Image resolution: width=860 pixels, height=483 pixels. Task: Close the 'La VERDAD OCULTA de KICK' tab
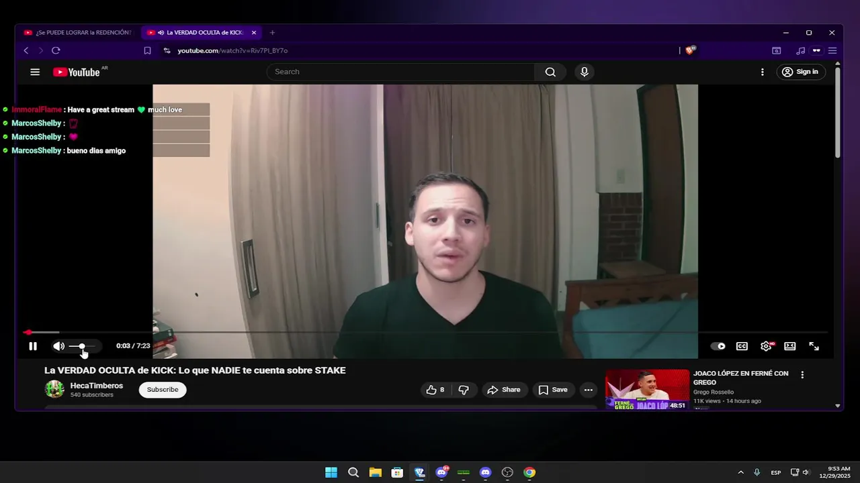tap(254, 32)
